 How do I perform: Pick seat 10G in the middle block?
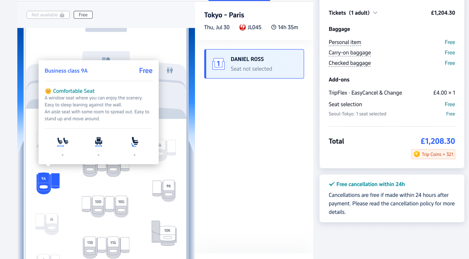[x=121, y=206]
